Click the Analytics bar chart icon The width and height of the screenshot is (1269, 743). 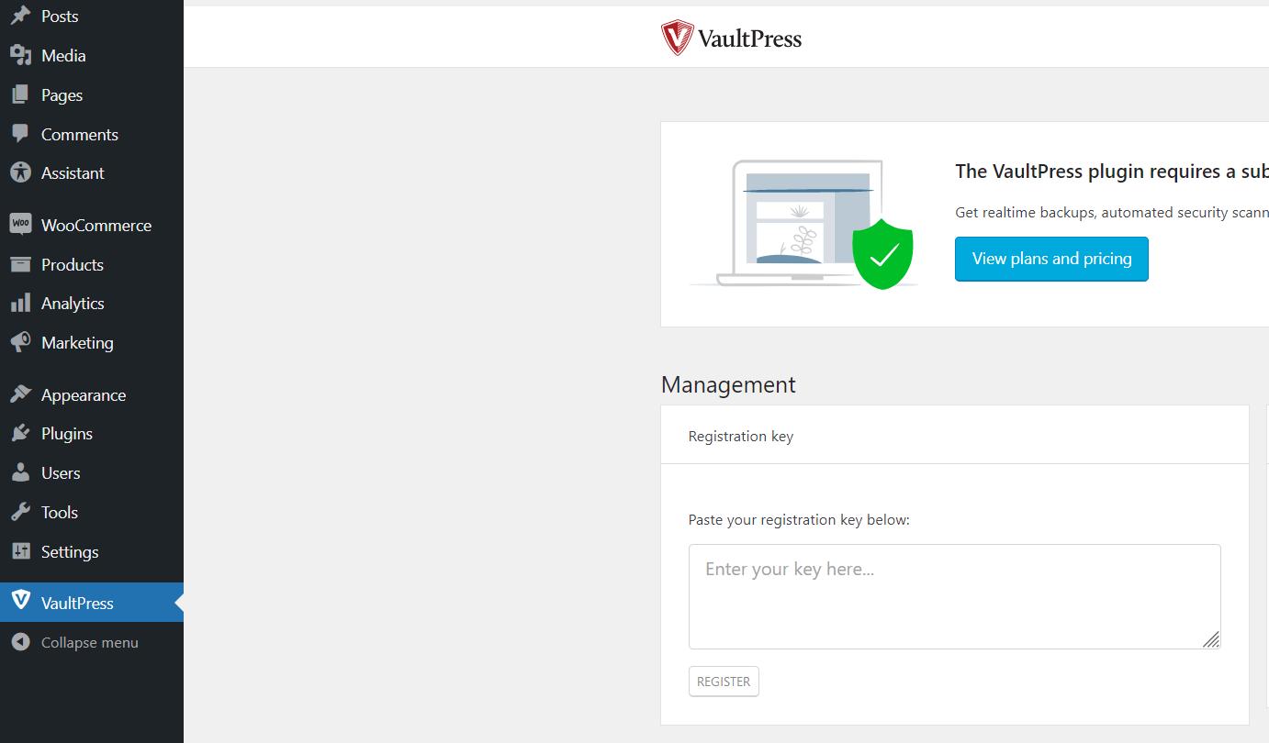(x=20, y=304)
